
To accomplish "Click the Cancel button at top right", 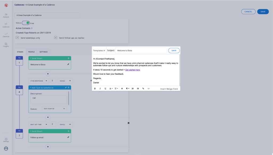I will [248, 12].
